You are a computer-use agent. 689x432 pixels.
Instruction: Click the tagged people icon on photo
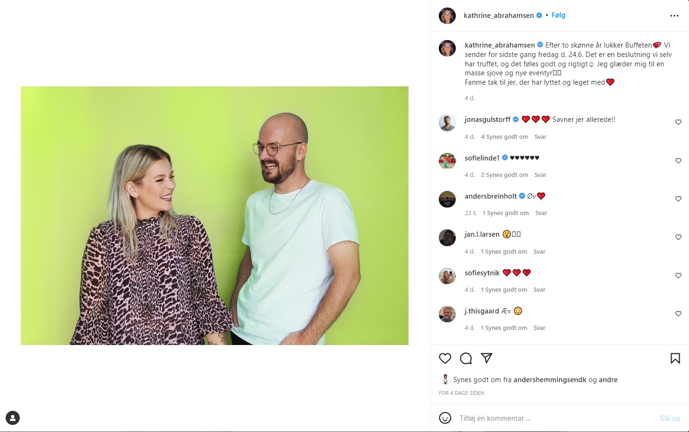[x=13, y=418]
